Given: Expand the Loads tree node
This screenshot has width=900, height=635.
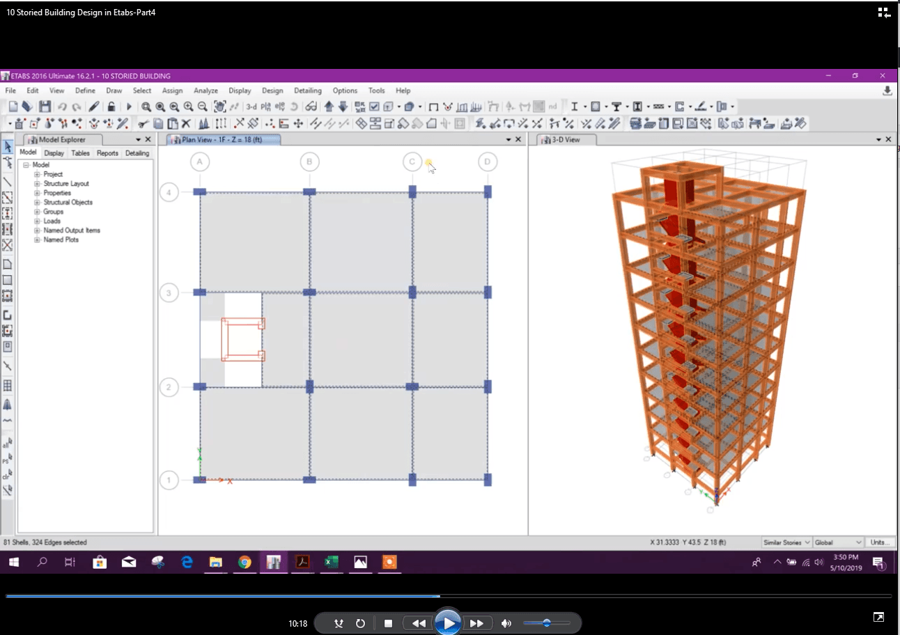Looking at the screenshot, I should tap(38, 221).
